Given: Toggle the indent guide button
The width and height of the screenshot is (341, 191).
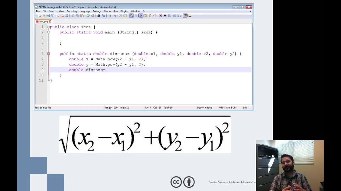Looking at the screenshot, I should click(x=141, y=16).
